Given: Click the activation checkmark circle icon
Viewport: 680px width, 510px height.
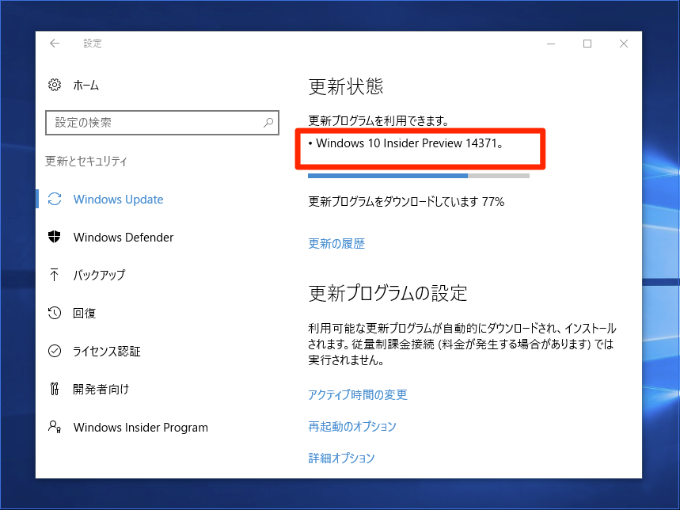Looking at the screenshot, I should coord(54,350).
